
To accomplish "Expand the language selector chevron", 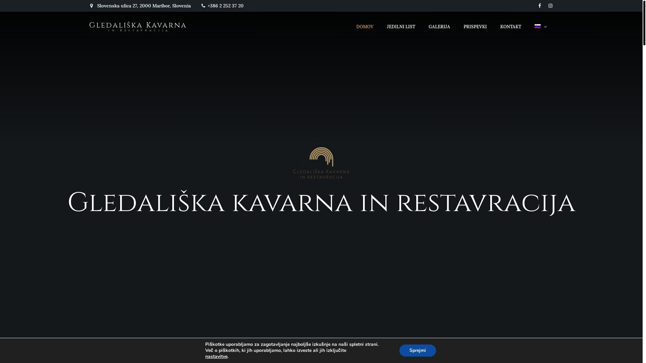I will click(x=545, y=27).
